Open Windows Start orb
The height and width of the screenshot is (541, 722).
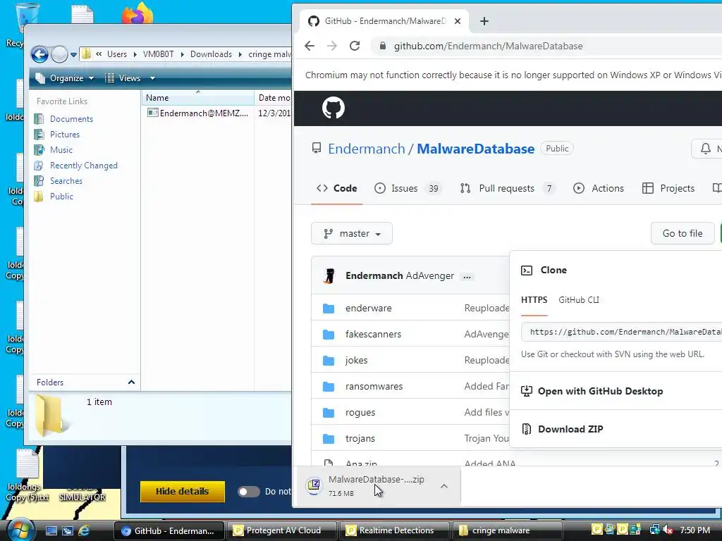(20, 530)
